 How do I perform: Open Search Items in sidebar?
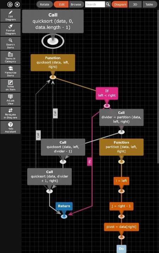pos(11,44)
